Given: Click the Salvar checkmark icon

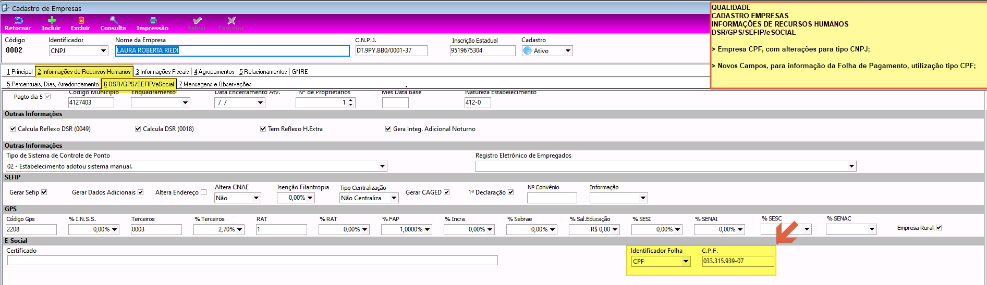Looking at the screenshot, I should click(x=197, y=20).
